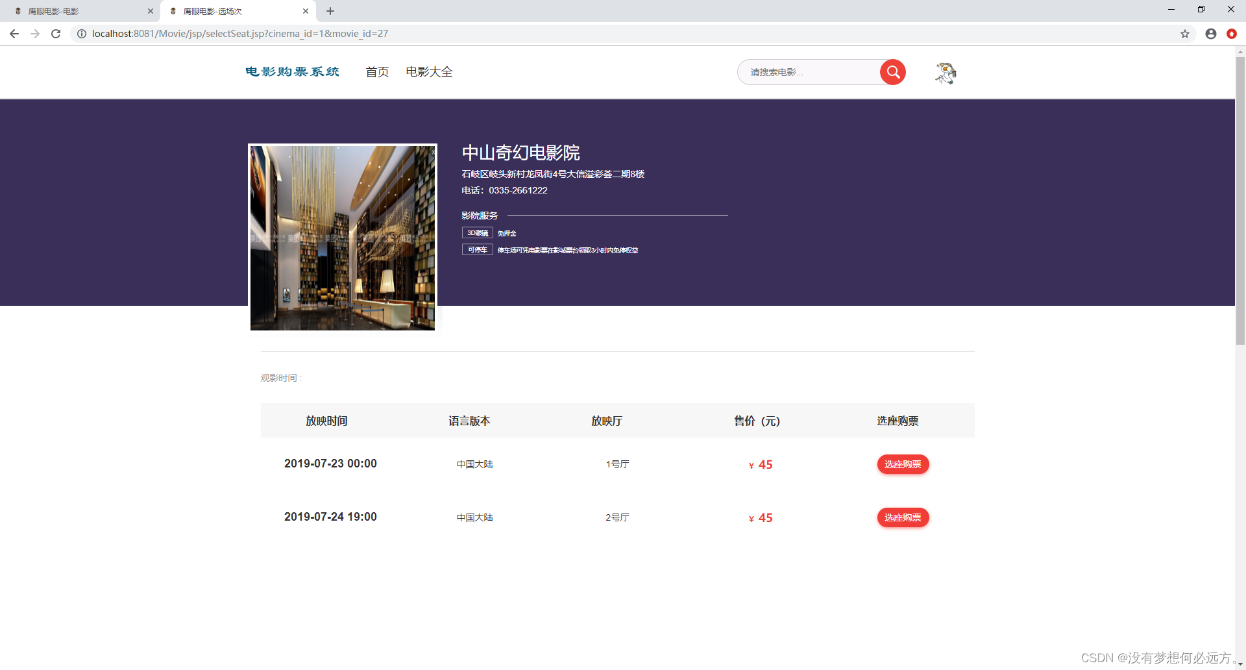
Task: Click 中国大陆 in the 1号厅 row
Action: click(x=474, y=464)
